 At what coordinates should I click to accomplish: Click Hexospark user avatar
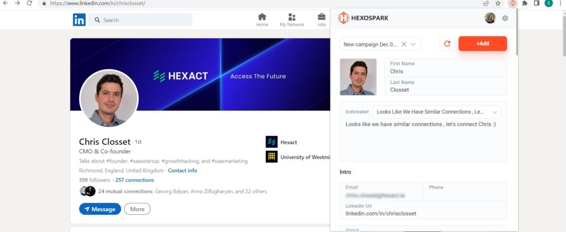pos(490,18)
